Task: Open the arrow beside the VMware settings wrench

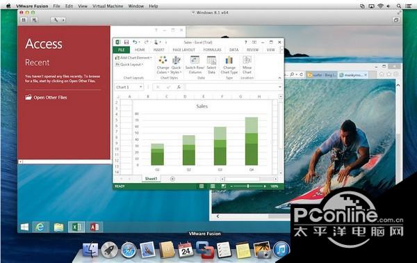Action: (63, 19)
